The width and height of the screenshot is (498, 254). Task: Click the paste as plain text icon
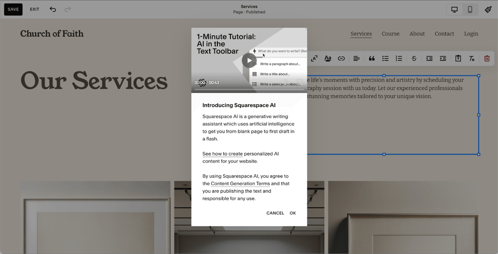coord(458,58)
